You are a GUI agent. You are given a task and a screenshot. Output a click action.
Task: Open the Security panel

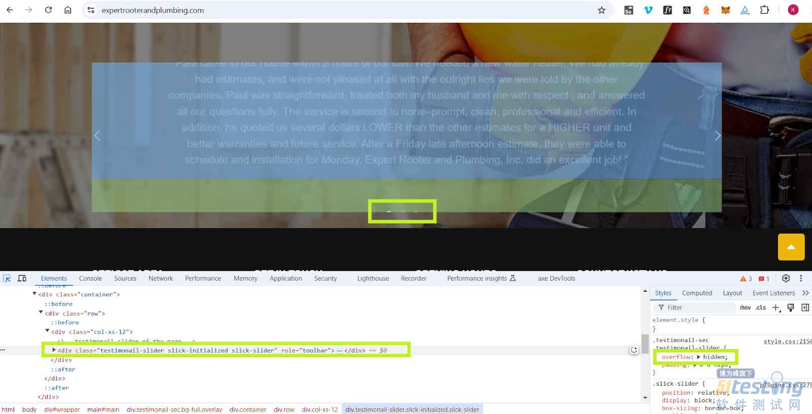325,279
